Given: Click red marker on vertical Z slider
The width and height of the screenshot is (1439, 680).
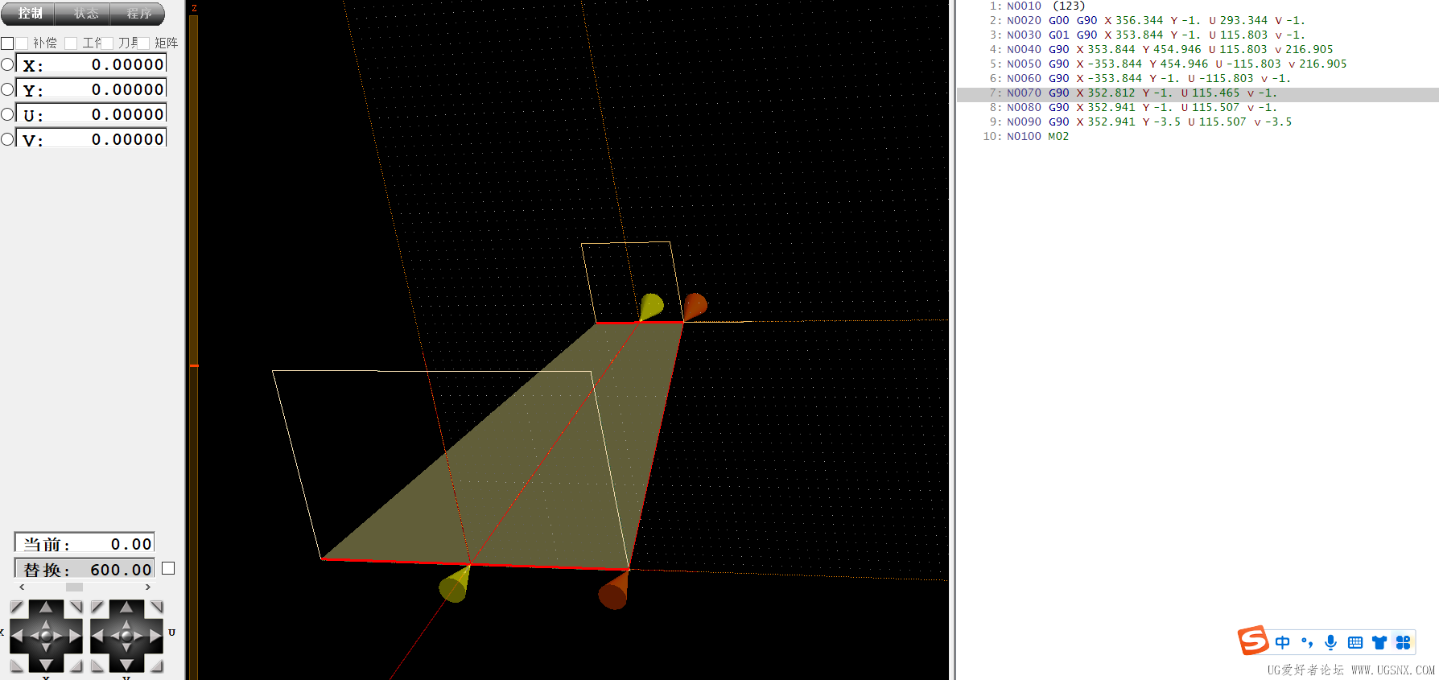Looking at the screenshot, I should point(194,365).
